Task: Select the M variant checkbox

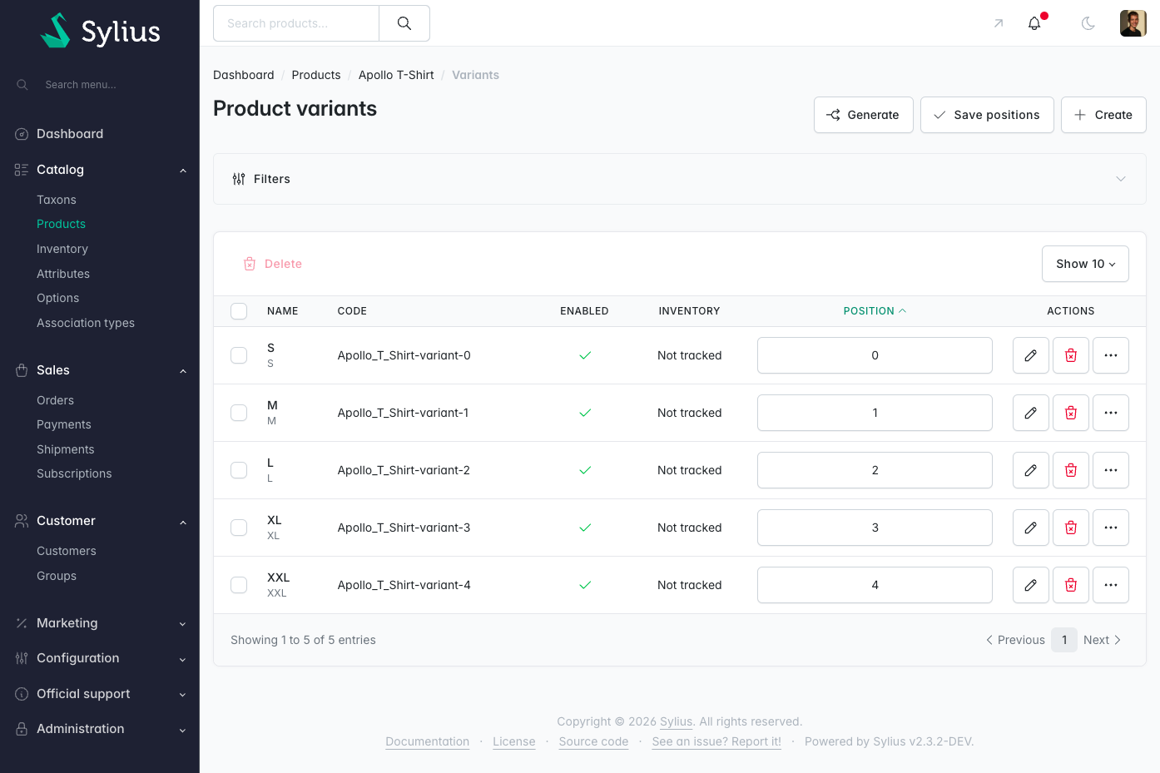Action: point(239,413)
